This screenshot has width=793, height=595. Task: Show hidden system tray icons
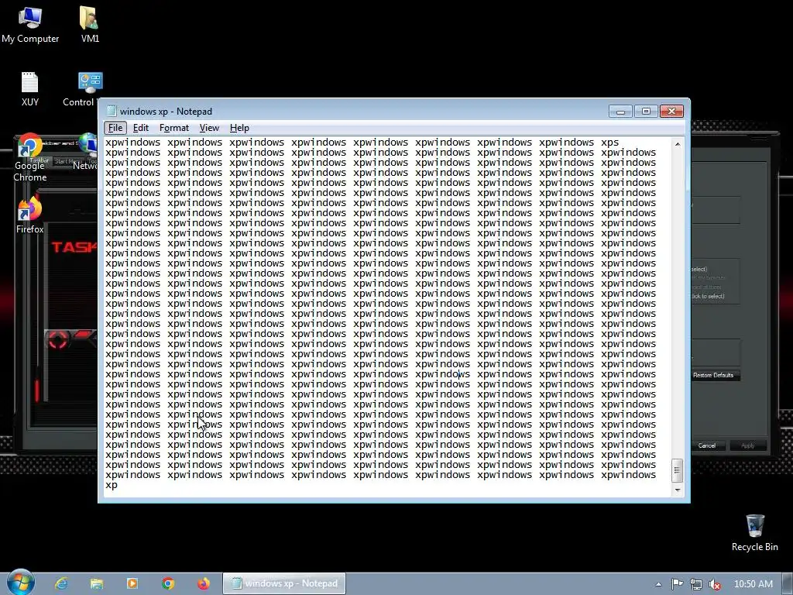658,584
